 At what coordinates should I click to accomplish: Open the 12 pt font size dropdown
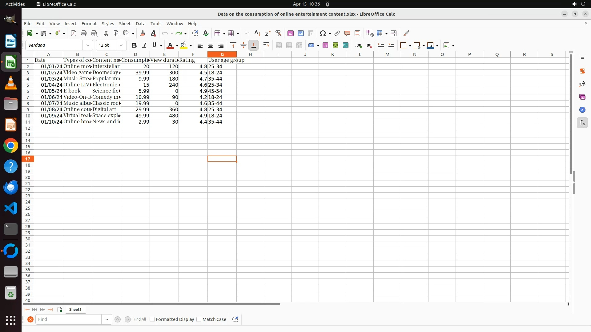(x=121, y=45)
